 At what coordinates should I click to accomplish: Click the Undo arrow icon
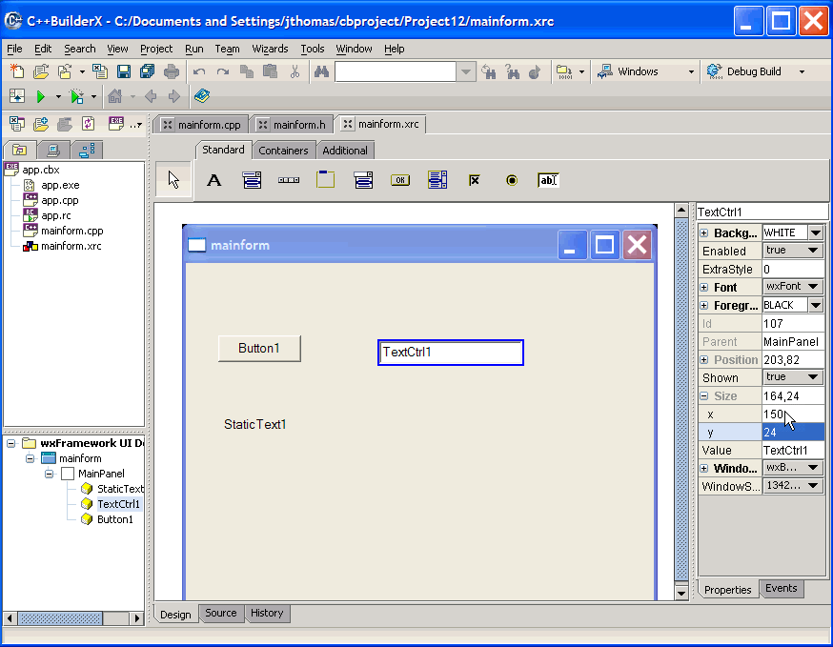coord(199,71)
